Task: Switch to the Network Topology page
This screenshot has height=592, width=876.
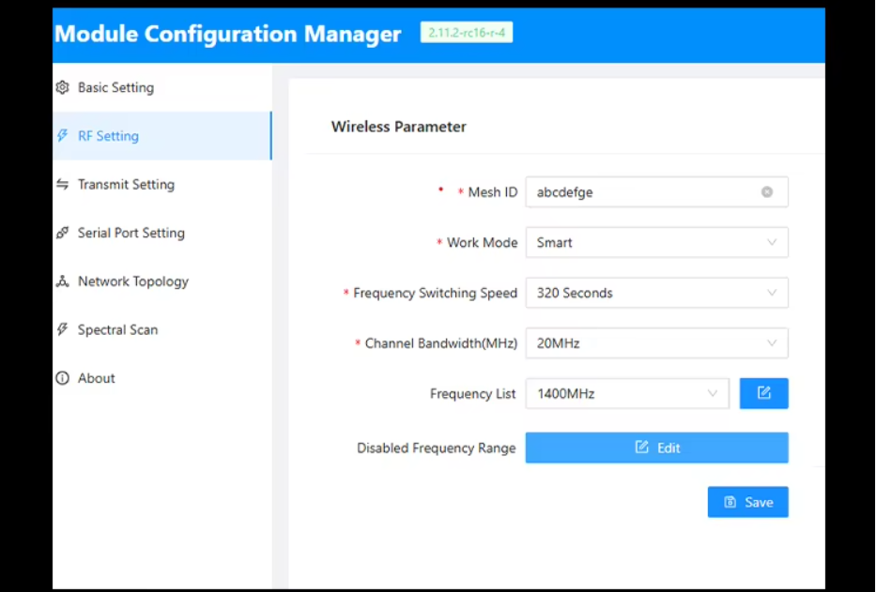Action: 162,281
